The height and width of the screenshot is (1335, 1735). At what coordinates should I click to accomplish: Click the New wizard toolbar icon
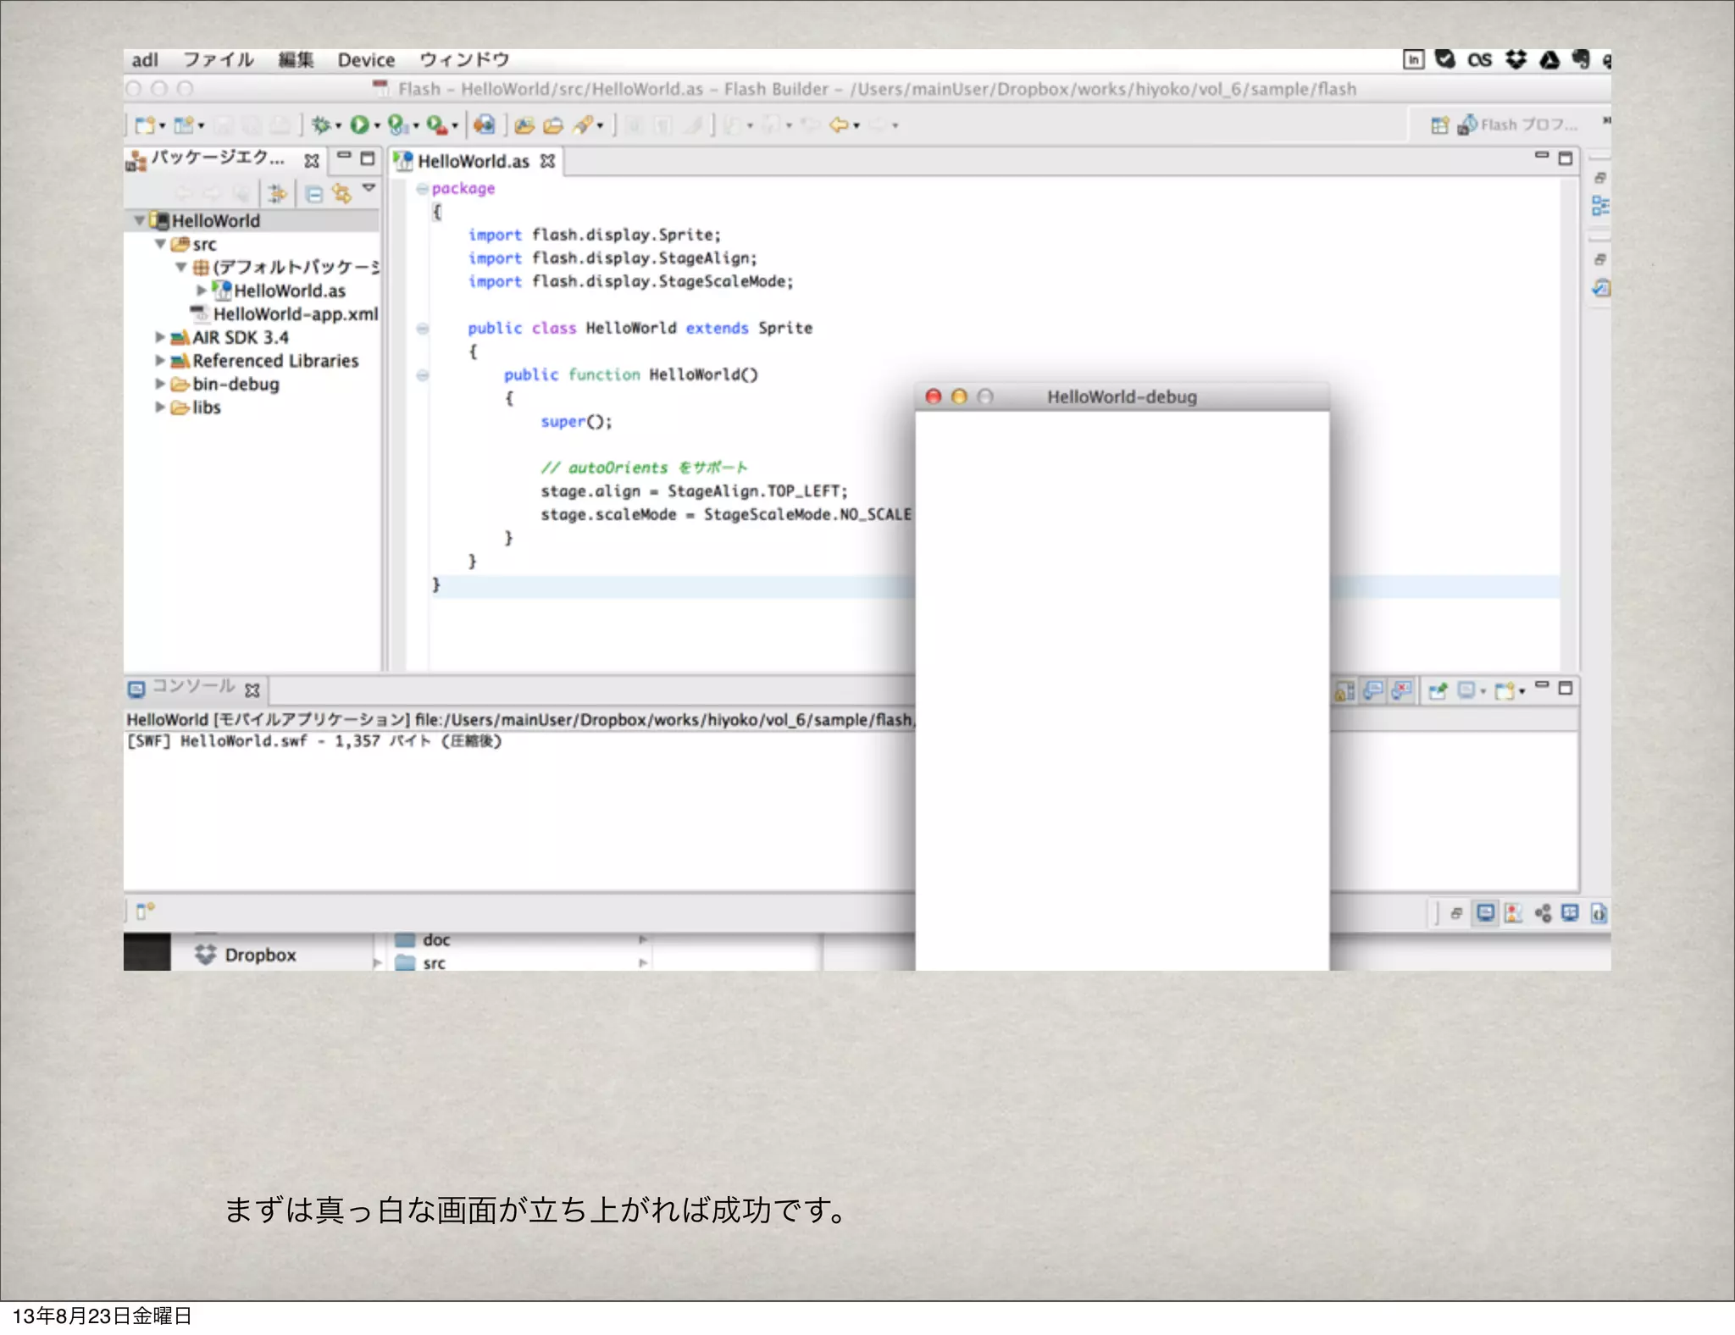point(146,125)
